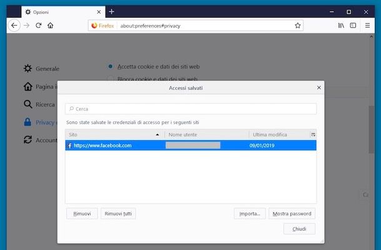Click Rimuovi tutti button
The image size is (381, 250).
point(118,214)
